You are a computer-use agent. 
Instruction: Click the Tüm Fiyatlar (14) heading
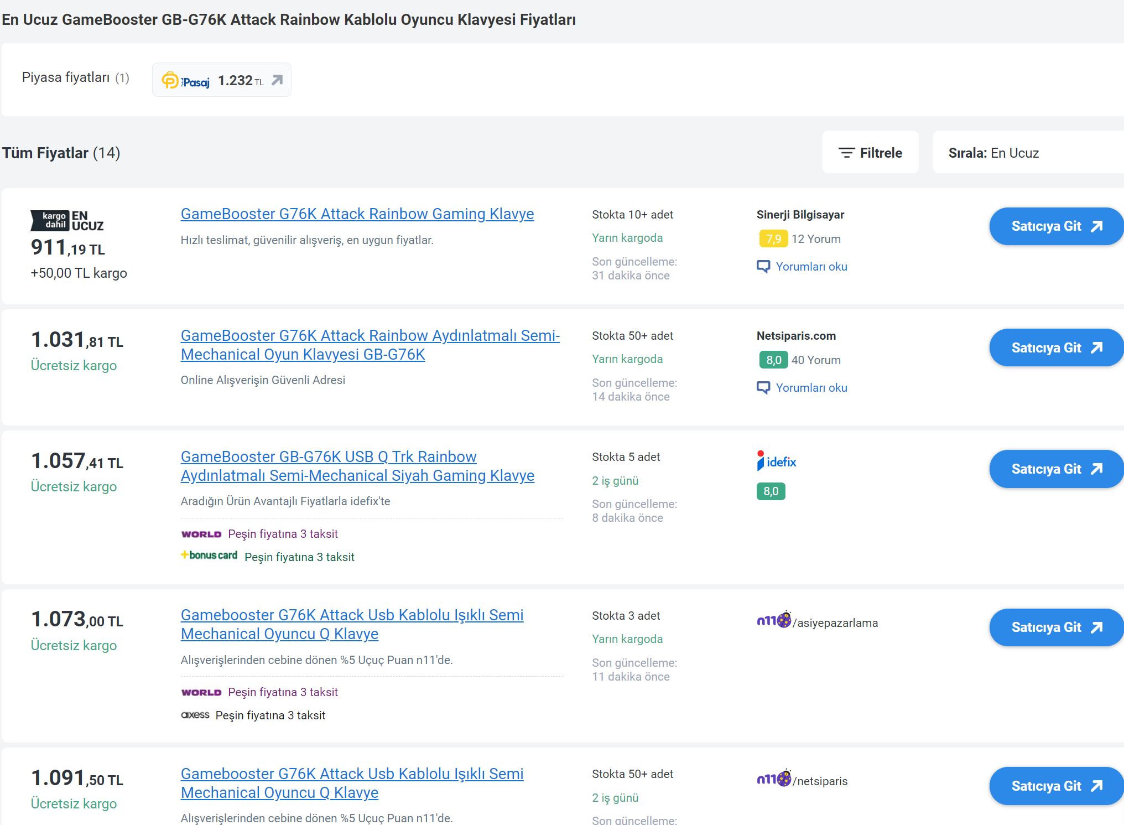click(x=61, y=153)
